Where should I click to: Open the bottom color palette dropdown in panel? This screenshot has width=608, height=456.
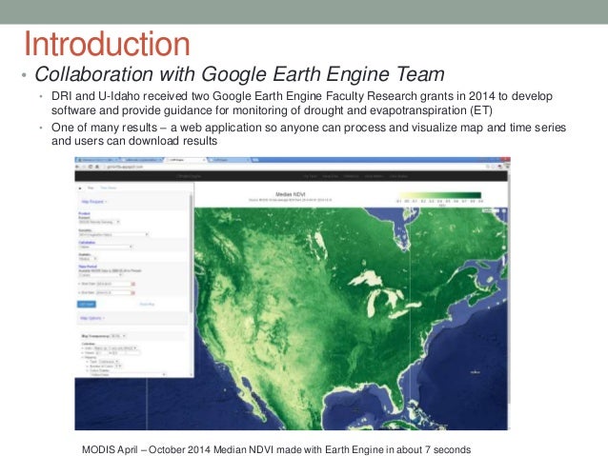[128, 375]
